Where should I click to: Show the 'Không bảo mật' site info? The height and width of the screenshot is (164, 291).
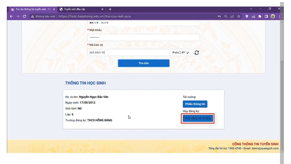point(43,16)
